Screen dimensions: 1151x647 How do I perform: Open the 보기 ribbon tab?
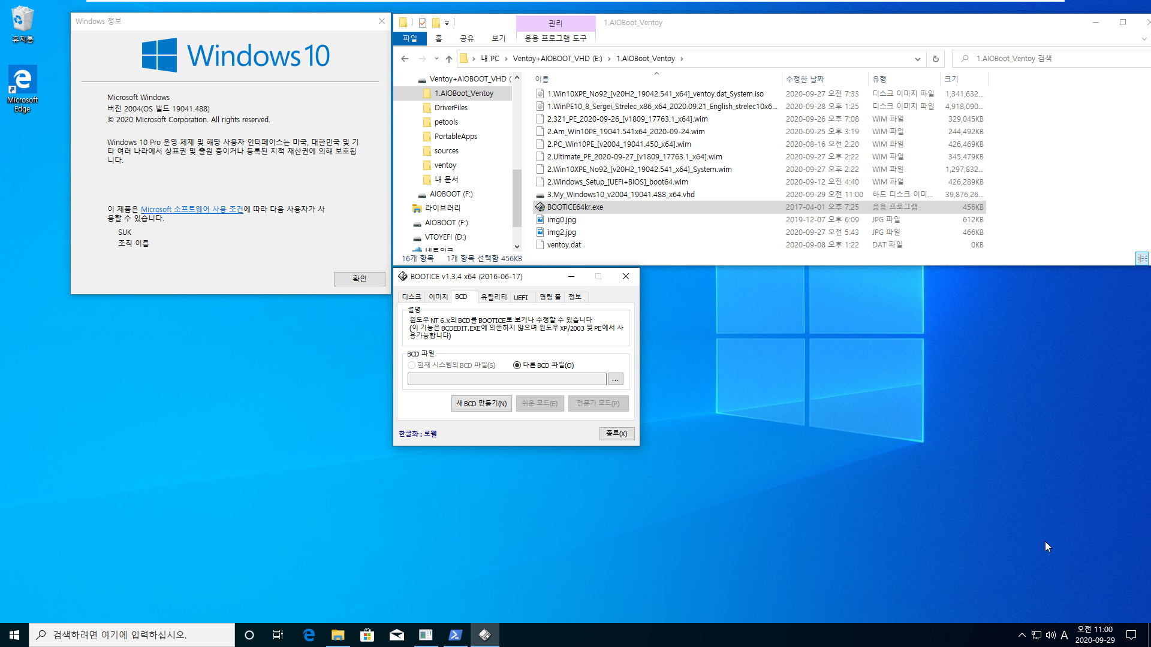point(499,38)
